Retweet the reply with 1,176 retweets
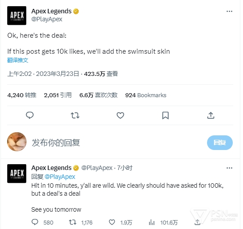 click(72, 222)
